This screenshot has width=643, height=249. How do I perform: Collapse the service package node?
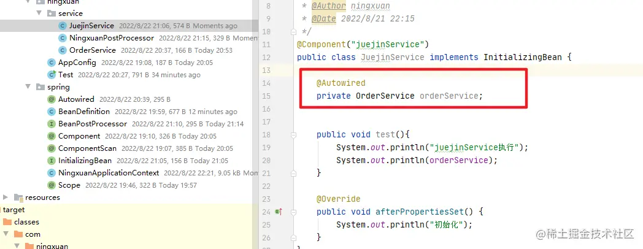(39, 13)
